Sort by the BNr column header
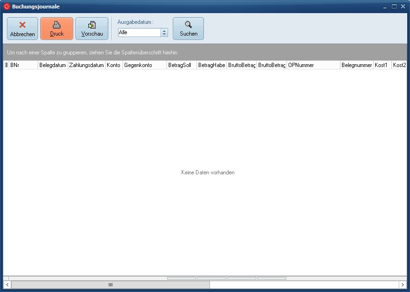This screenshot has height=292, width=410. 23,65
